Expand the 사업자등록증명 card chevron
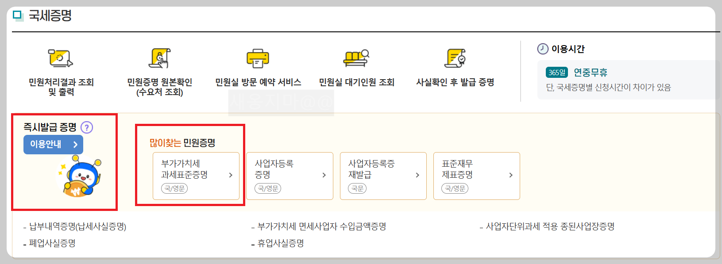The width and height of the screenshot is (722, 264). pos(324,175)
